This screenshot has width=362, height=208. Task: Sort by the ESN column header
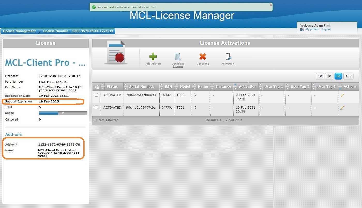click(168, 87)
